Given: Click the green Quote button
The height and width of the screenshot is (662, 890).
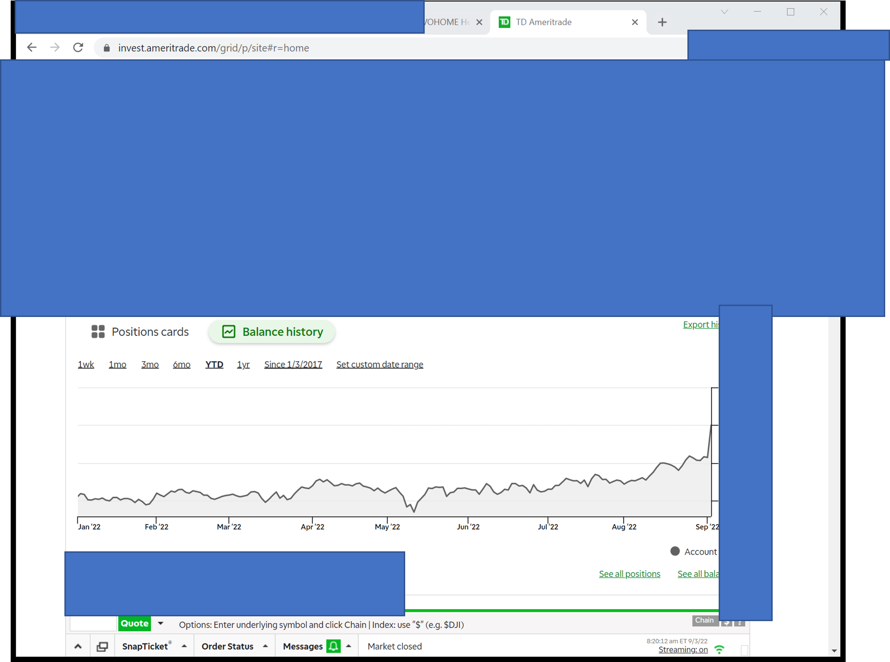Looking at the screenshot, I should pyautogui.click(x=135, y=623).
